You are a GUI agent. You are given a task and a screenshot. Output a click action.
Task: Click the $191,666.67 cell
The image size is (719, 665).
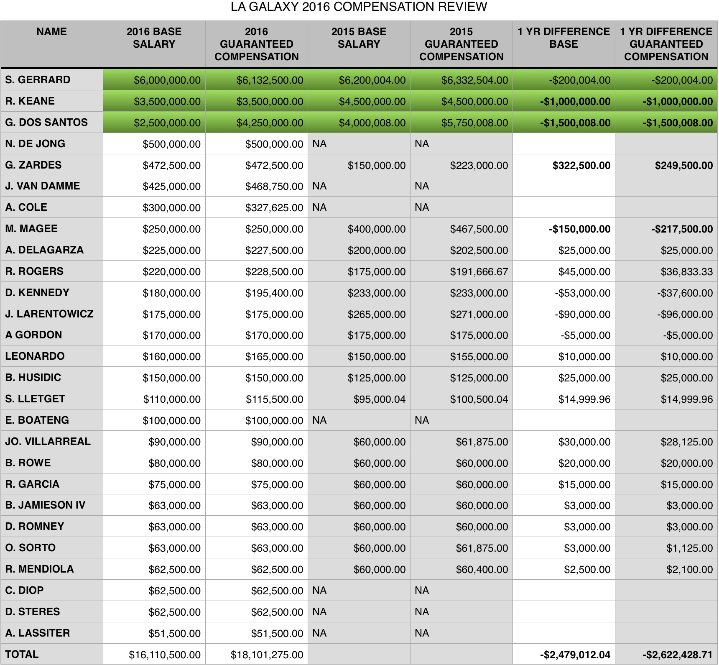[x=461, y=271]
